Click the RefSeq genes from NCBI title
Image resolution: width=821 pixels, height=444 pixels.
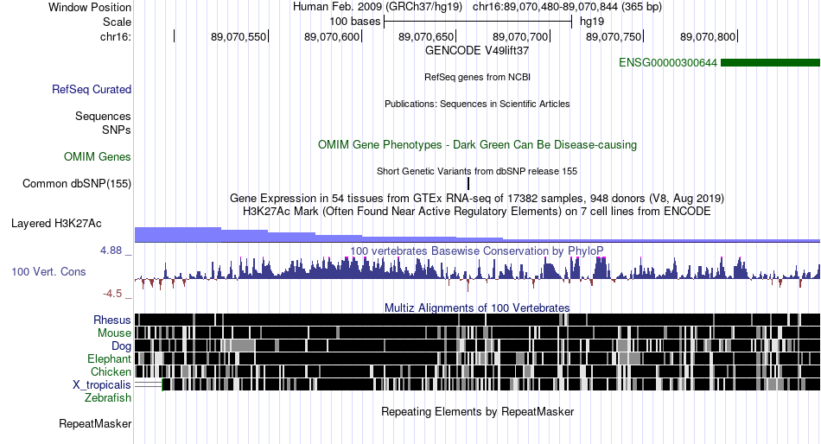tap(477, 77)
